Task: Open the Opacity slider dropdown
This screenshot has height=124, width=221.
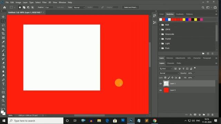Action: click(194, 73)
